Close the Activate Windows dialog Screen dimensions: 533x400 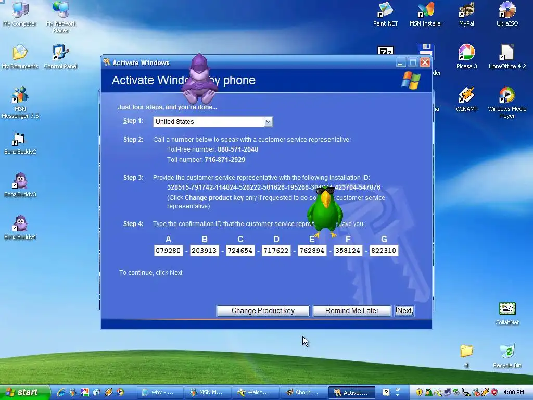(425, 63)
